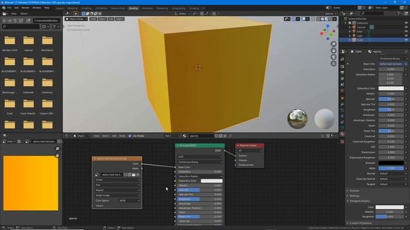Collapse the Collection in outliner

pos(346,23)
